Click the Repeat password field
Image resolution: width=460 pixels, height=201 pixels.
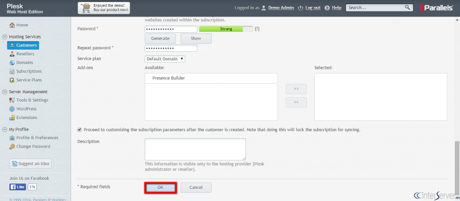[x=171, y=48]
